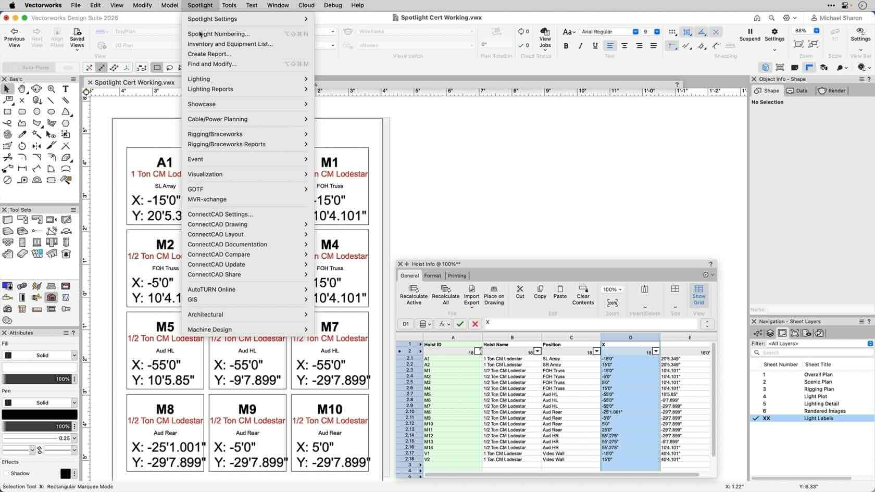Click Place on Drawing in worksheet

(x=494, y=295)
